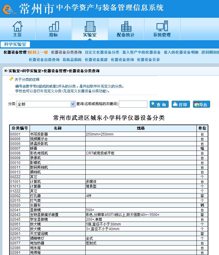Image resolution: width=219 pixels, height=255 pixels.
Task: Select the 电冰箱 cell
Action: pos(58,248)
